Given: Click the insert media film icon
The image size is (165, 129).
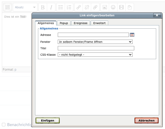Looking at the screenshot, I should coord(121,7).
